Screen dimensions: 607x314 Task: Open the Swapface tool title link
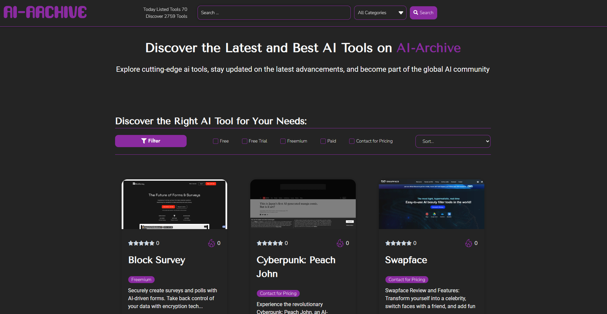coord(406,260)
